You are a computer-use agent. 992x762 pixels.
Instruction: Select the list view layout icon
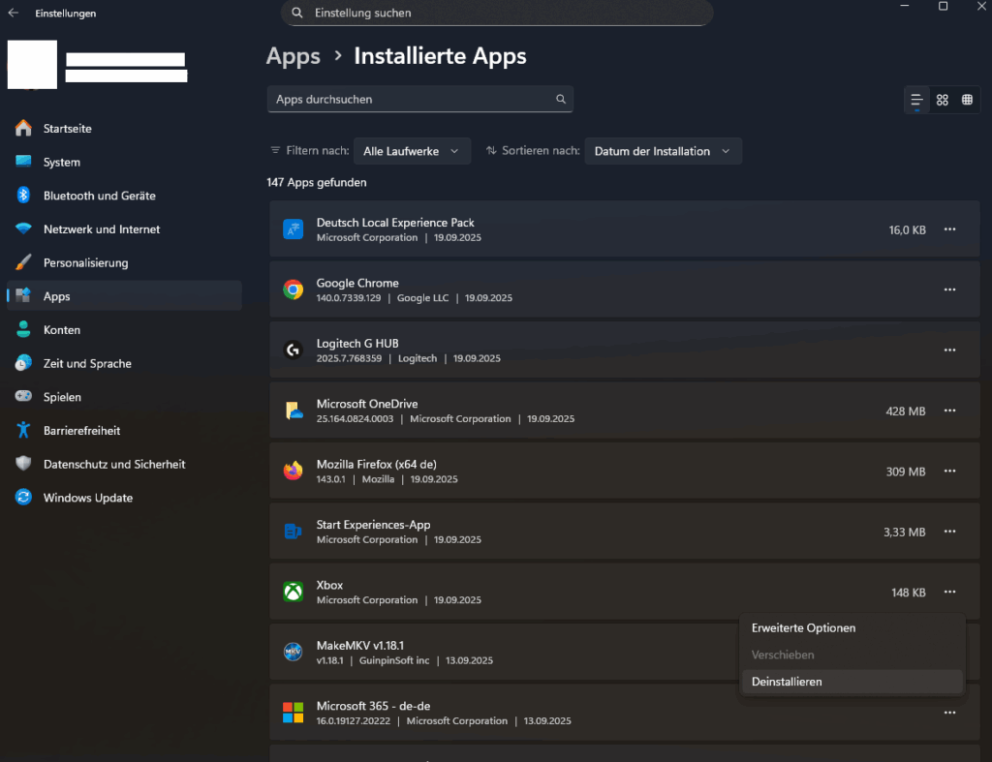tap(916, 100)
